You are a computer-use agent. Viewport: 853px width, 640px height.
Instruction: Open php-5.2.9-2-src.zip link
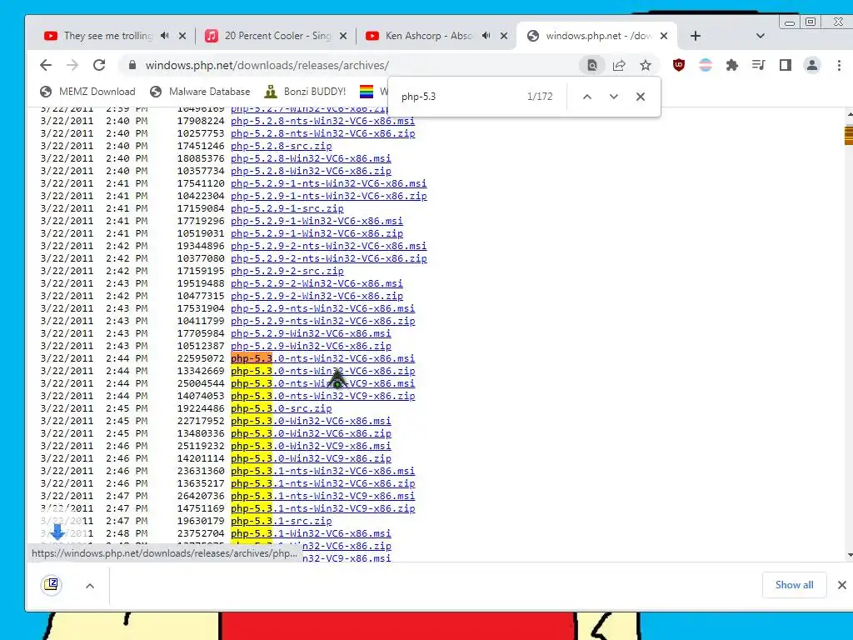tap(287, 271)
